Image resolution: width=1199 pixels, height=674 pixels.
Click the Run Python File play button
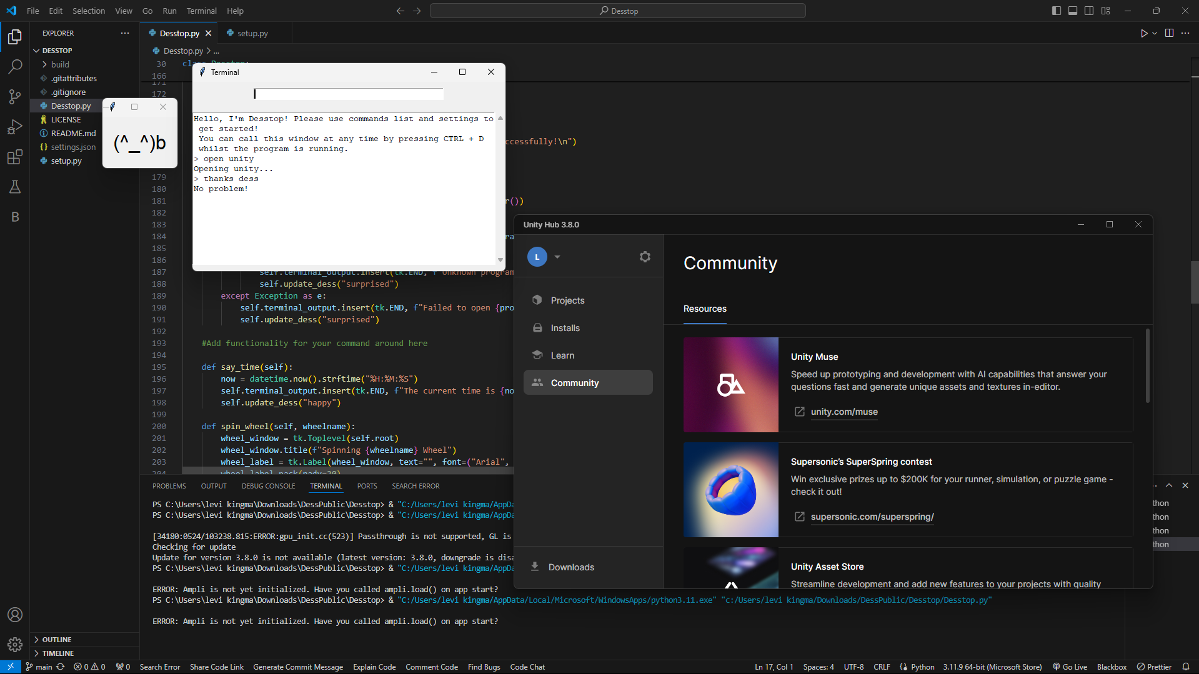pos(1143,33)
